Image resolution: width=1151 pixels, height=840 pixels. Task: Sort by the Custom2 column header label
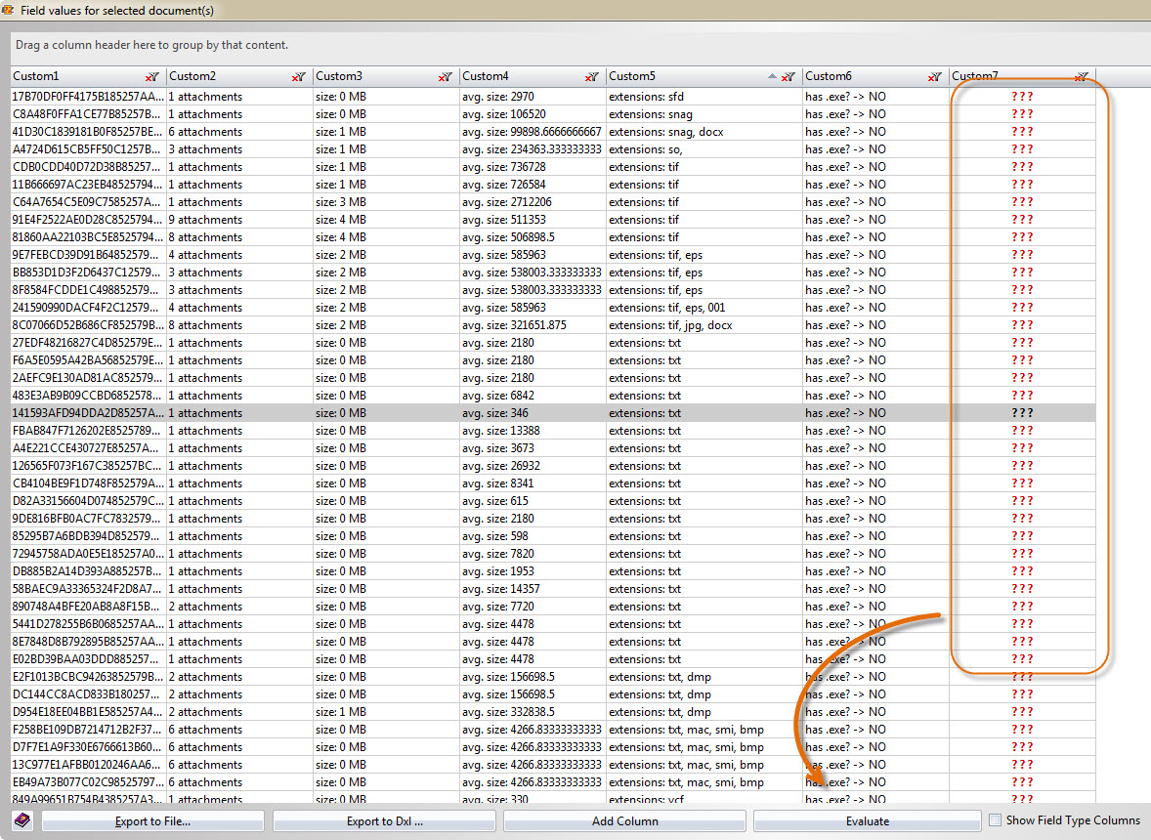coord(192,76)
